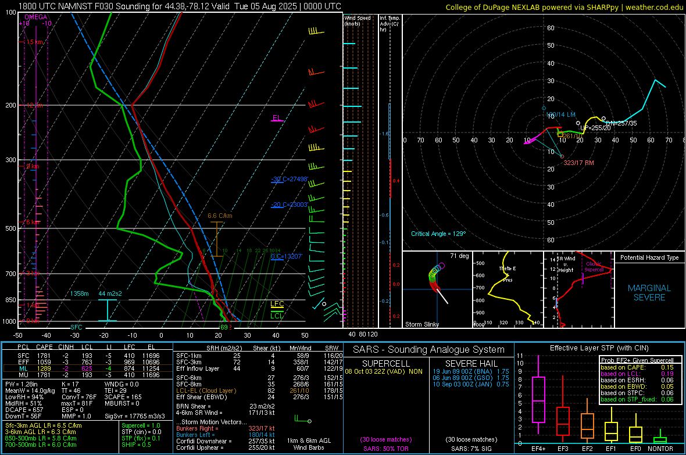The width and height of the screenshot is (686, 455).
Task: Click the -30 C=27498' height label
Action: [x=290, y=179]
